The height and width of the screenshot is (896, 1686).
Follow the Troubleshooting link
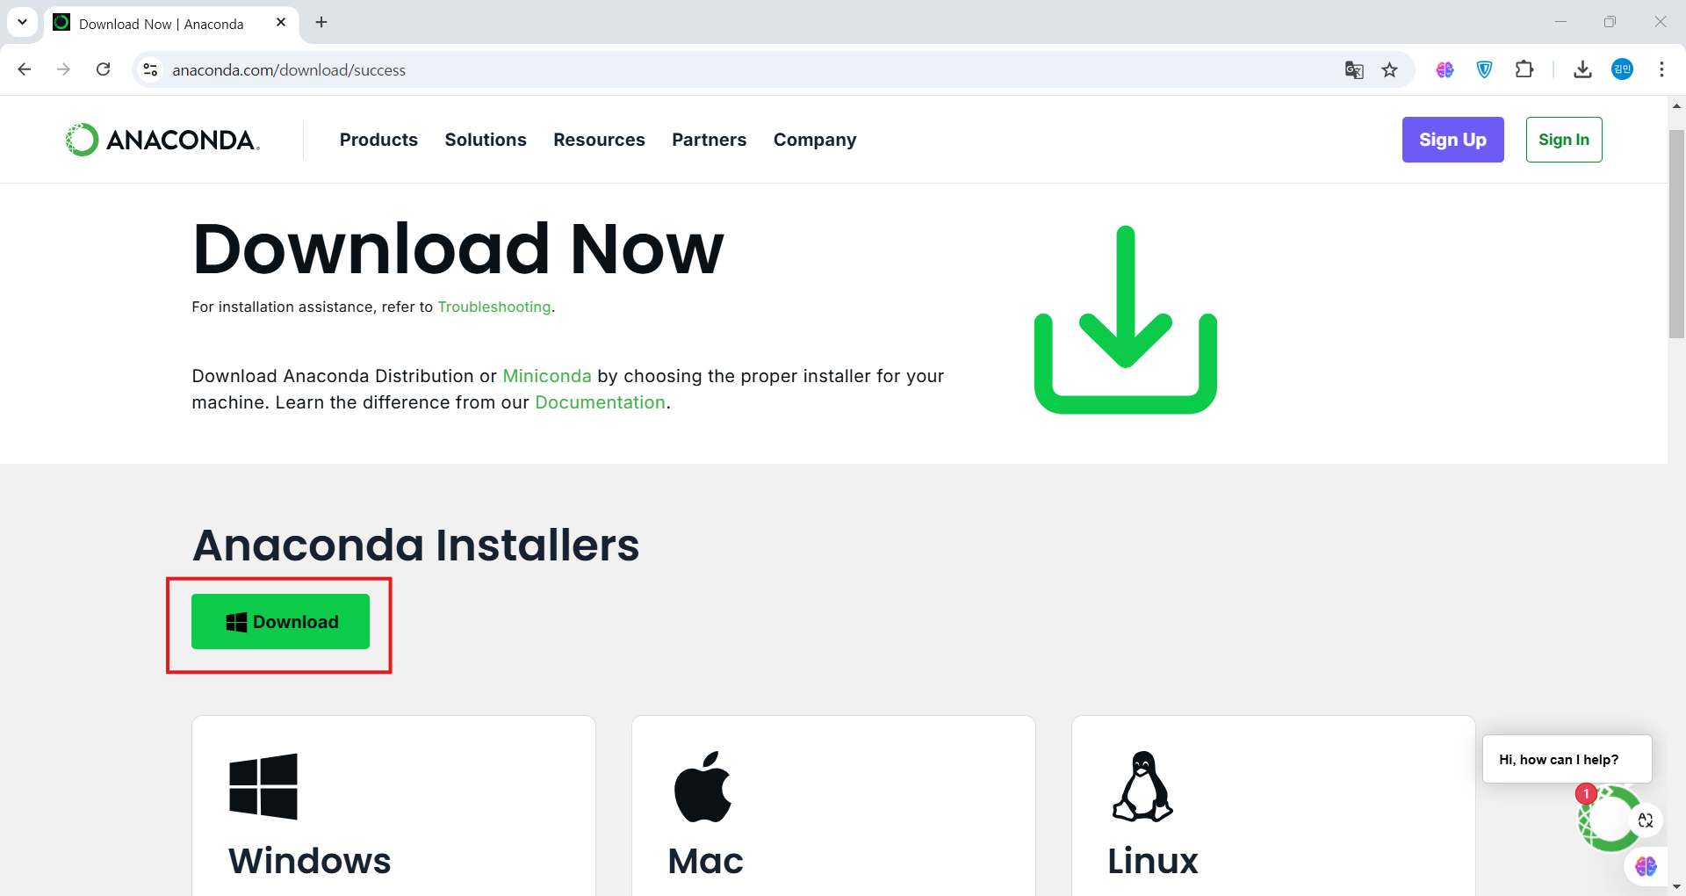click(494, 307)
